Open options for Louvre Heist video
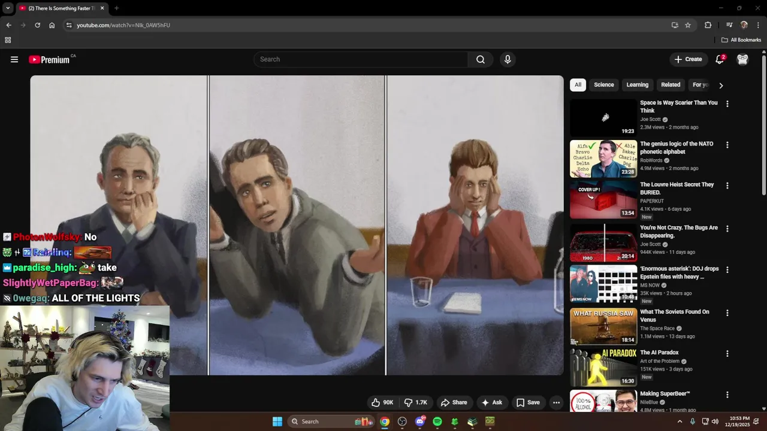767x431 pixels. point(727,186)
